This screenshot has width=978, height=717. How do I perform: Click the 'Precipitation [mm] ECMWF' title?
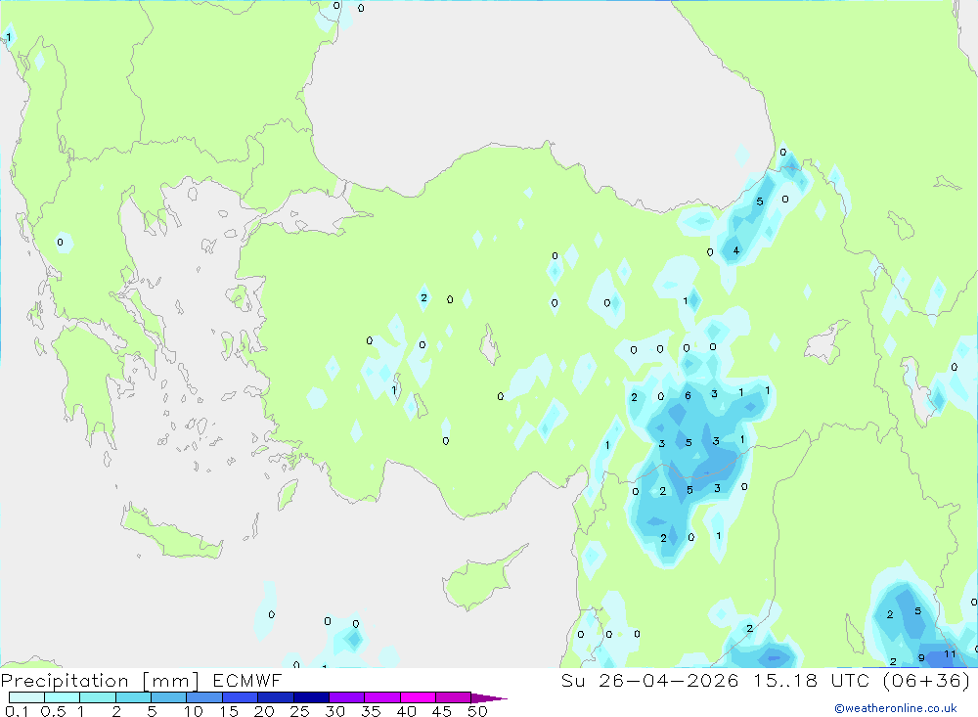click(141, 681)
